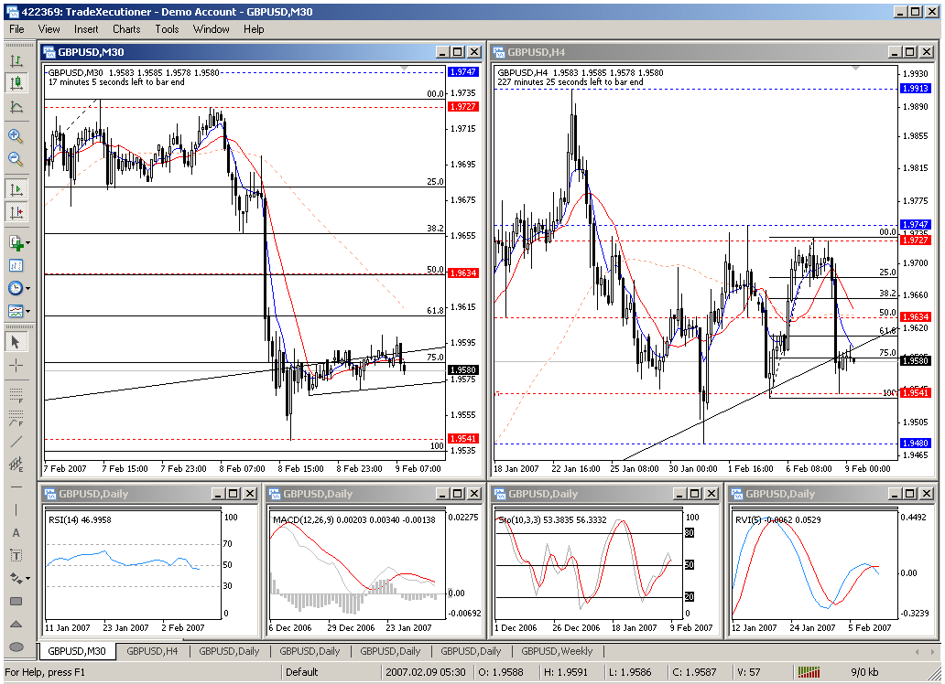Select the candlesticks chart mode
Image resolution: width=945 pixels, height=684 pixels.
pyautogui.click(x=16, y=83)
